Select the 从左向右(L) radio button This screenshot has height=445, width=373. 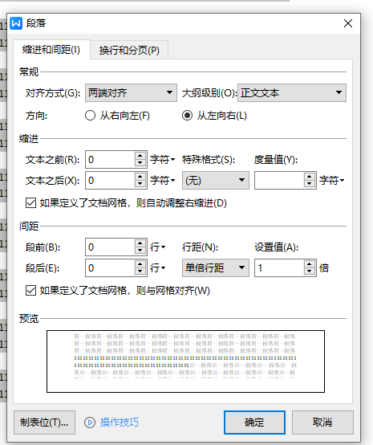(187, 116)
